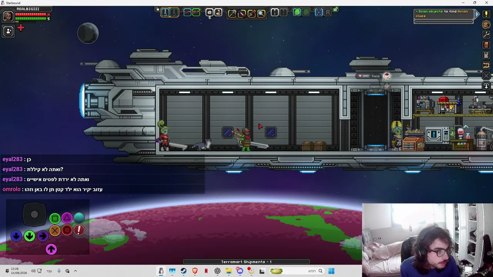
Task: Click the Terramart Shipments - 1 bar
Action: click(x=246, y=262)
